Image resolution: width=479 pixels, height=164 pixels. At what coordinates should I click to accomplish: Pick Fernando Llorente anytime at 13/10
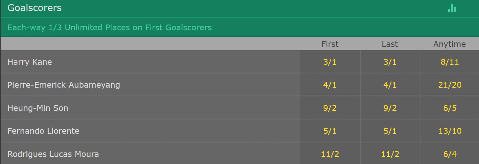450,131
